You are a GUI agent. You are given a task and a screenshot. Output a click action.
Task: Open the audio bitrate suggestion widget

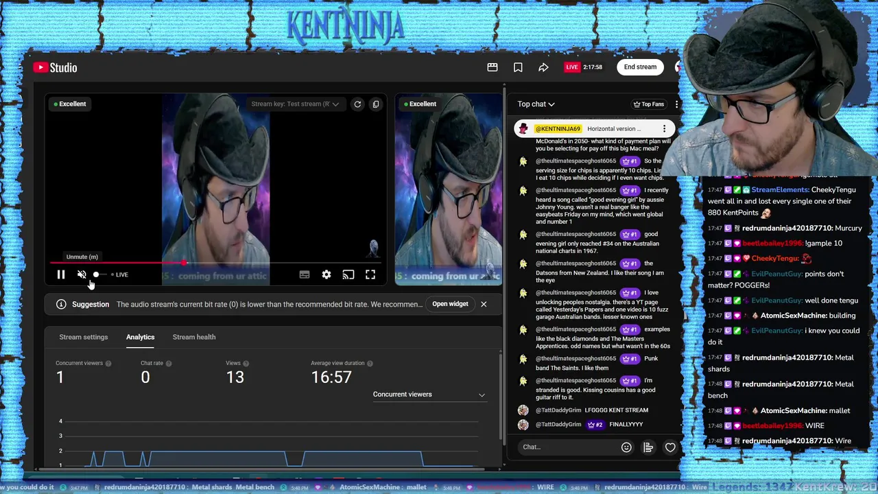click(x=450, y=304)
